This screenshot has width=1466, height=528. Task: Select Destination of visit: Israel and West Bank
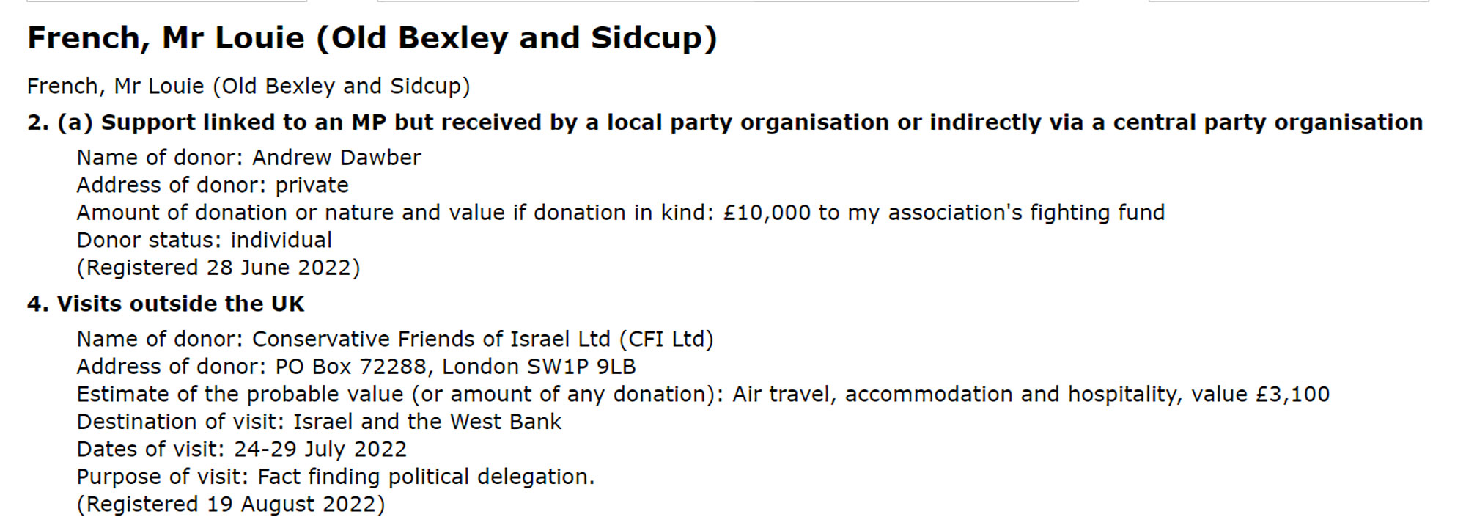coord(319,422)
